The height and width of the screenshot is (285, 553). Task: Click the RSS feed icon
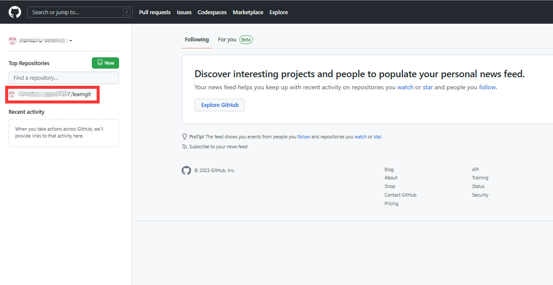tap(185, 147)
